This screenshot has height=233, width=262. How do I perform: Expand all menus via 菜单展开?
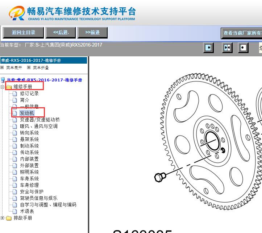(x=14, y=68)
